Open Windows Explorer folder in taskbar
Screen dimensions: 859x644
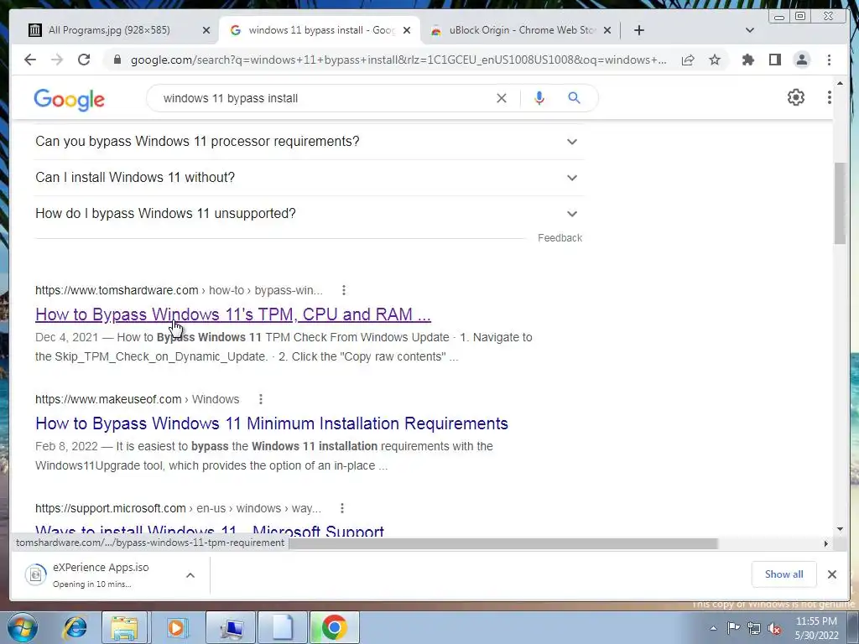pos(124,627)
